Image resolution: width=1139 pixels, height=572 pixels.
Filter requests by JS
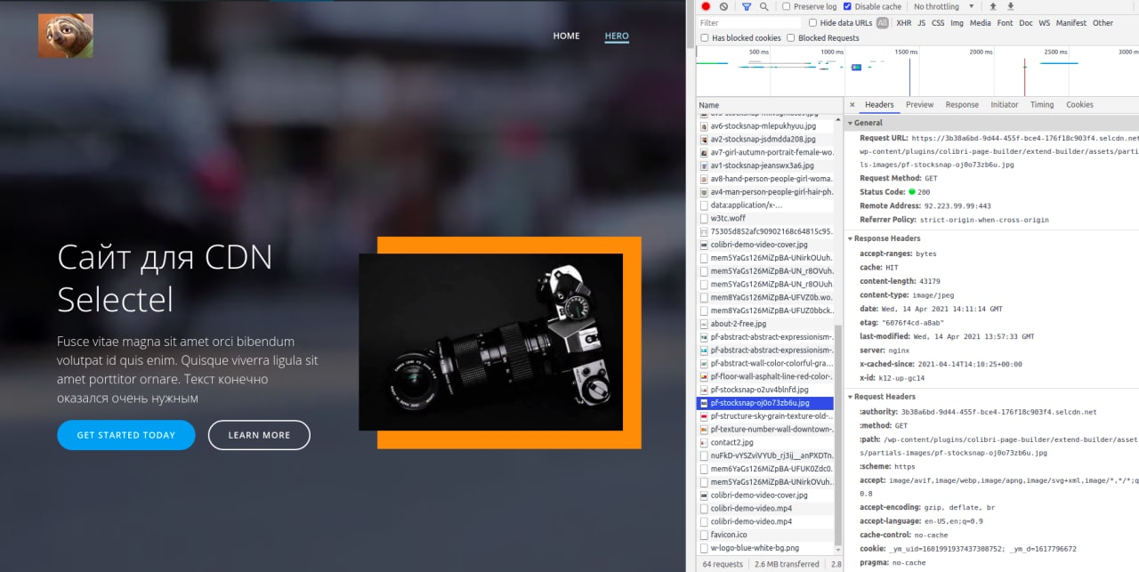tap(921, 23)
